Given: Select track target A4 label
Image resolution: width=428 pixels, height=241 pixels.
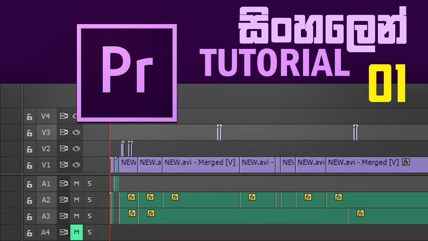Looking at the screenshot, I should tap(45, 232).
